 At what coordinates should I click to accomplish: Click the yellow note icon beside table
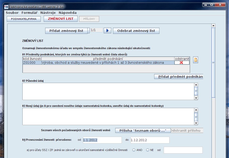[x=196, y=60]
